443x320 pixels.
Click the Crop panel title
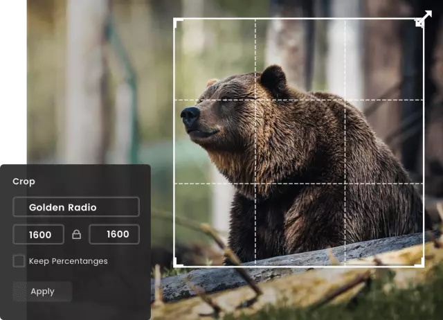pyautogui.click(x=24, y=181)
